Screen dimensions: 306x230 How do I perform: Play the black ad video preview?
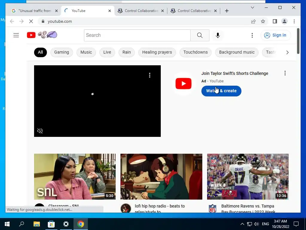point(97,101)
